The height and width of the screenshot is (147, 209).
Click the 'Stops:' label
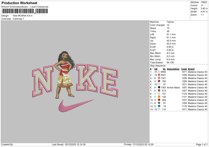click(x=153, y=28)
